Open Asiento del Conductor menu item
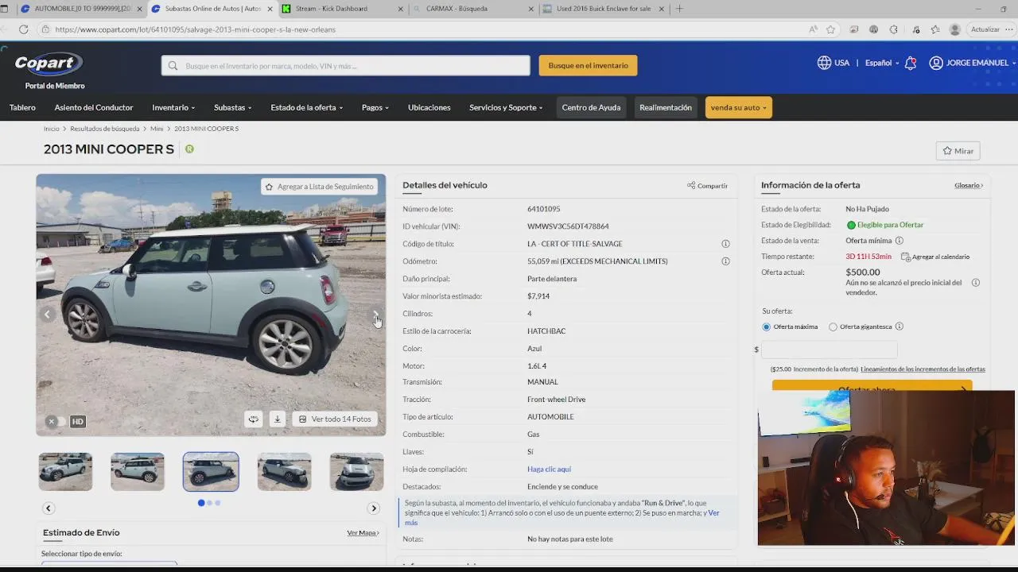The width and height of the screenshot is (1018, 572). pos(94,107)
